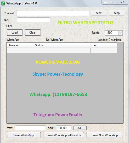Increase Batch value with up arrow
The height and width of the screenshot is (143, 130).
(x=120, y=32)
